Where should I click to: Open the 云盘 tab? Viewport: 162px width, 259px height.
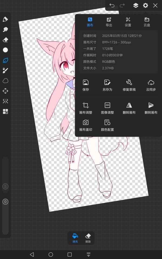click(x=147, y=22)
